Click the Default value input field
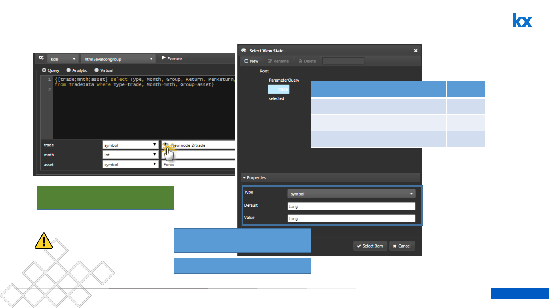Screen dimensions: 549x308 (x=351, y=206)
